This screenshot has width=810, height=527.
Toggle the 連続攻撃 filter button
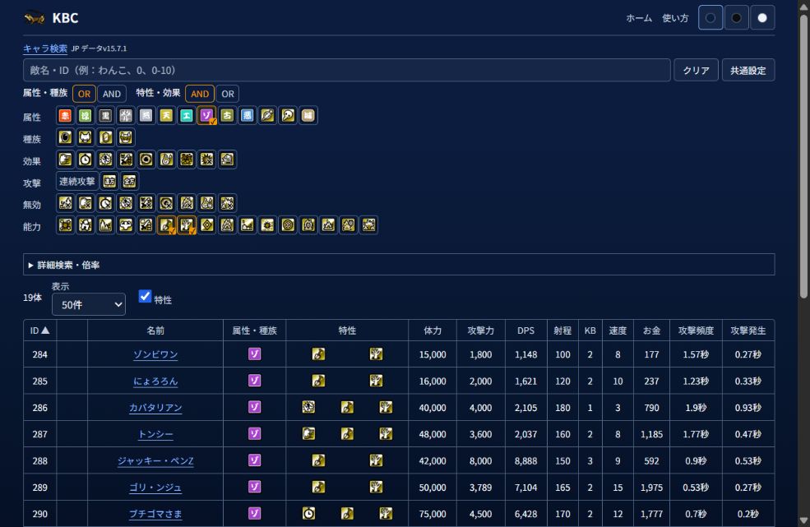(x=77, y=182)
